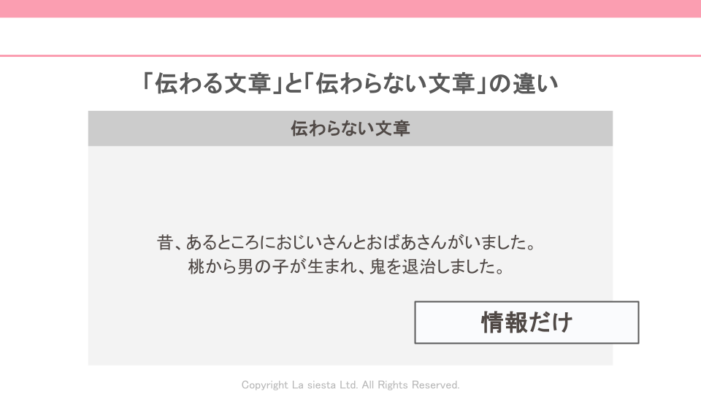Image resolution: width=701 pixels, height=394 pixels.
Task: Click the empty light gray area above the sentences
Action: tap(350, 188)
